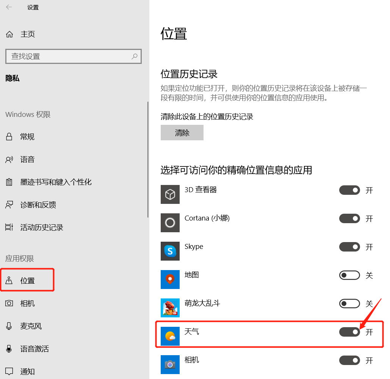Click the 清除 button to clear history

[182, 133]
